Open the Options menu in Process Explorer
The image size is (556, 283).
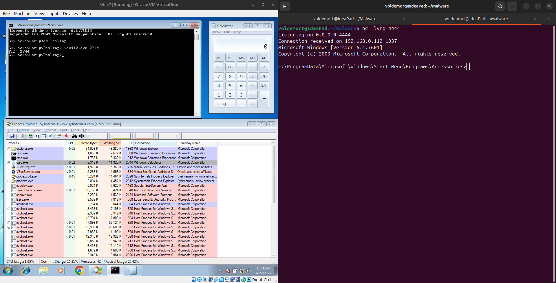(23, 130)
